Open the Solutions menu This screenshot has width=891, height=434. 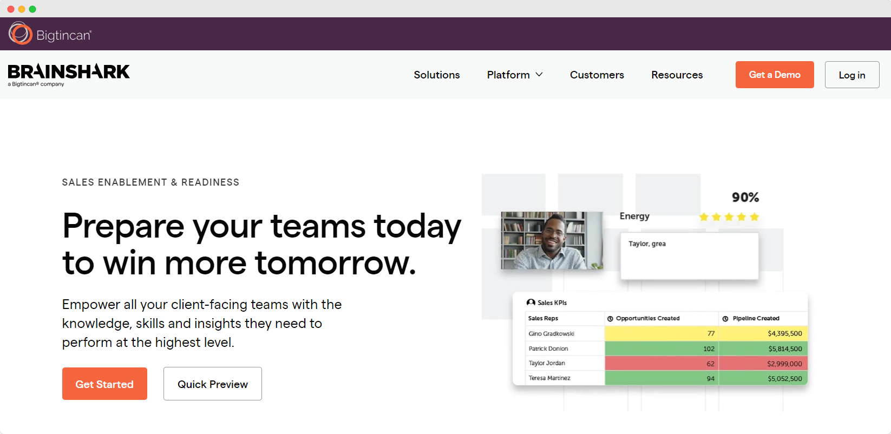pyautogui.click(x=437, y=75)
